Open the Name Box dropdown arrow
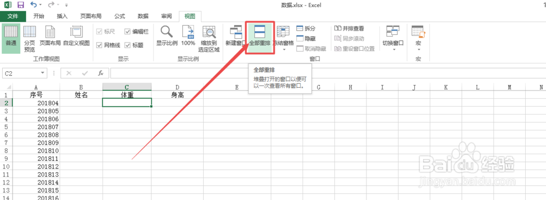Image resolution: width=546 pixels, height=200 pixels. click(x=43, y=74)
